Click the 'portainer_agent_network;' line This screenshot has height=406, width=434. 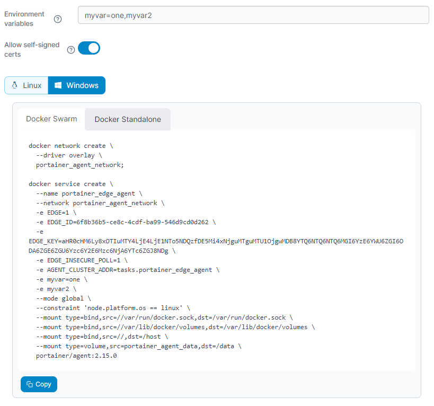[x=79, y=165]
